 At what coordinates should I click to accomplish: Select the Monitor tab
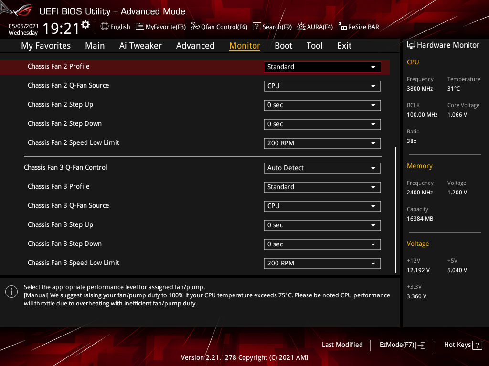[x=245, y=46]
